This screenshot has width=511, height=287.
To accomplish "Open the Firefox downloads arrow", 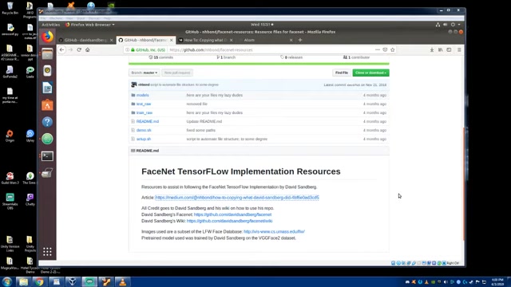I will pos(432,49).
